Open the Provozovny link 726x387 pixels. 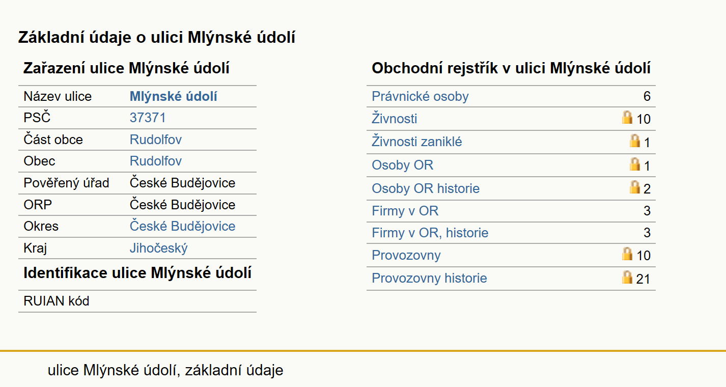[x=406, y=255]
